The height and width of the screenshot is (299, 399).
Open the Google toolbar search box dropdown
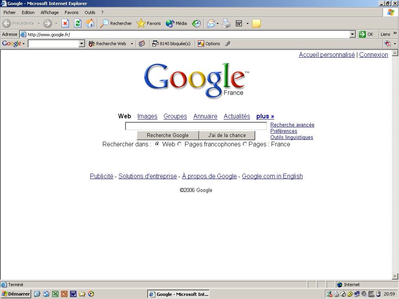pyautogui.click(x=81, y=44)
